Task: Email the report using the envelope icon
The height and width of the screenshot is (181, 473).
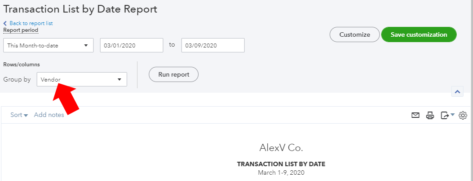Action: pyautogui.click(x=416, y=115)
